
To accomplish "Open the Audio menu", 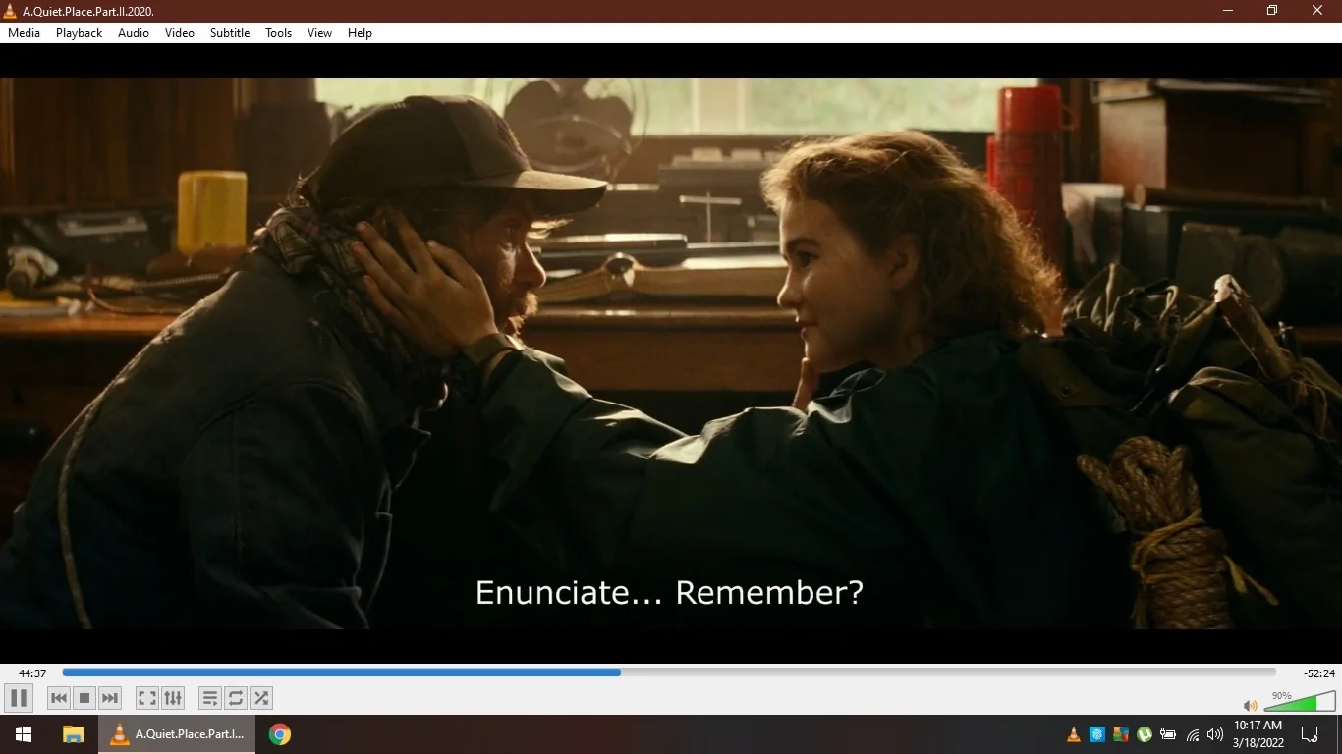I will (x=134, y=33).
